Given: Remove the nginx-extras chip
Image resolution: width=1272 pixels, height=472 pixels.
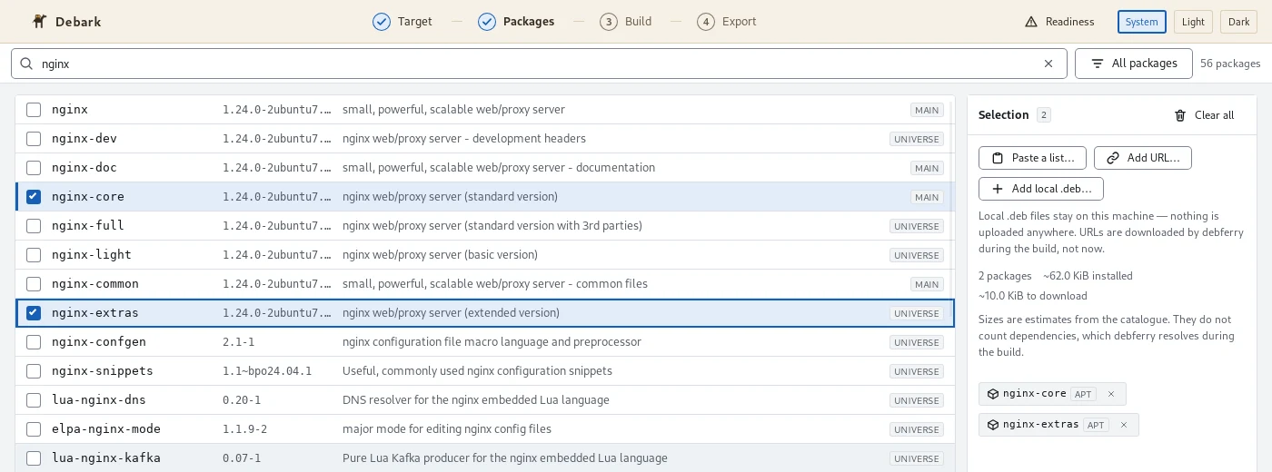Looking at the screenshot, I should (x=1124, y=425).
